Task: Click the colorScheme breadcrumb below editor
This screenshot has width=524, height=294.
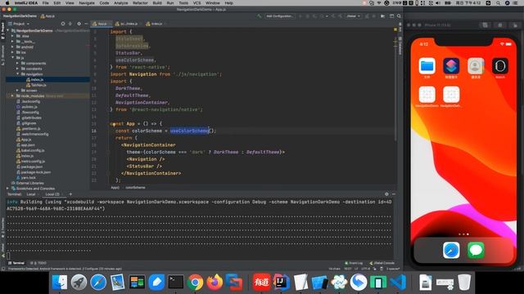Action: click(135, 187)
